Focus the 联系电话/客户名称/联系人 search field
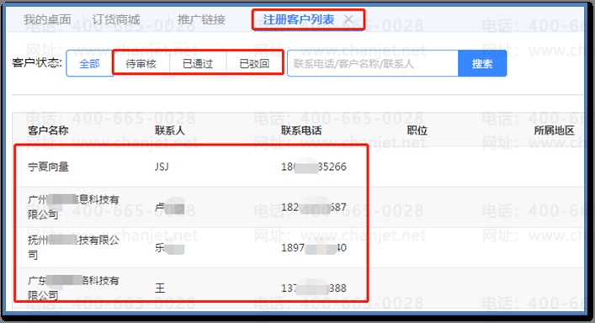The image size is (595, 323). [373, 63]
